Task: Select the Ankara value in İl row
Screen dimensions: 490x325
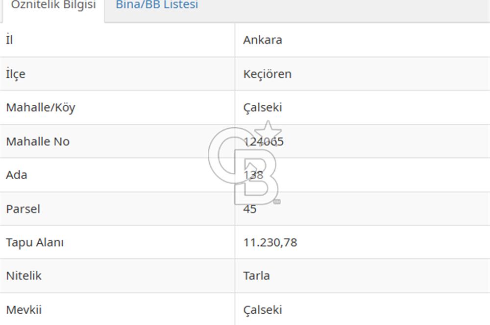Action: click(x=263, y=40)
